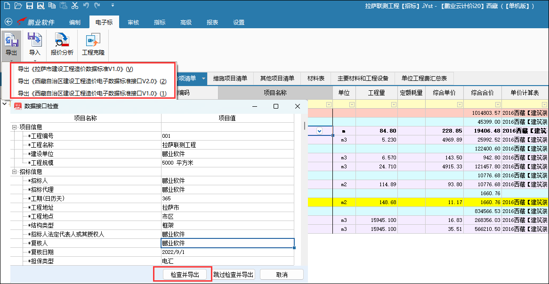Open the 措施项目清单 tab
Screen dimensions: 549x284
tap(230, 79)
